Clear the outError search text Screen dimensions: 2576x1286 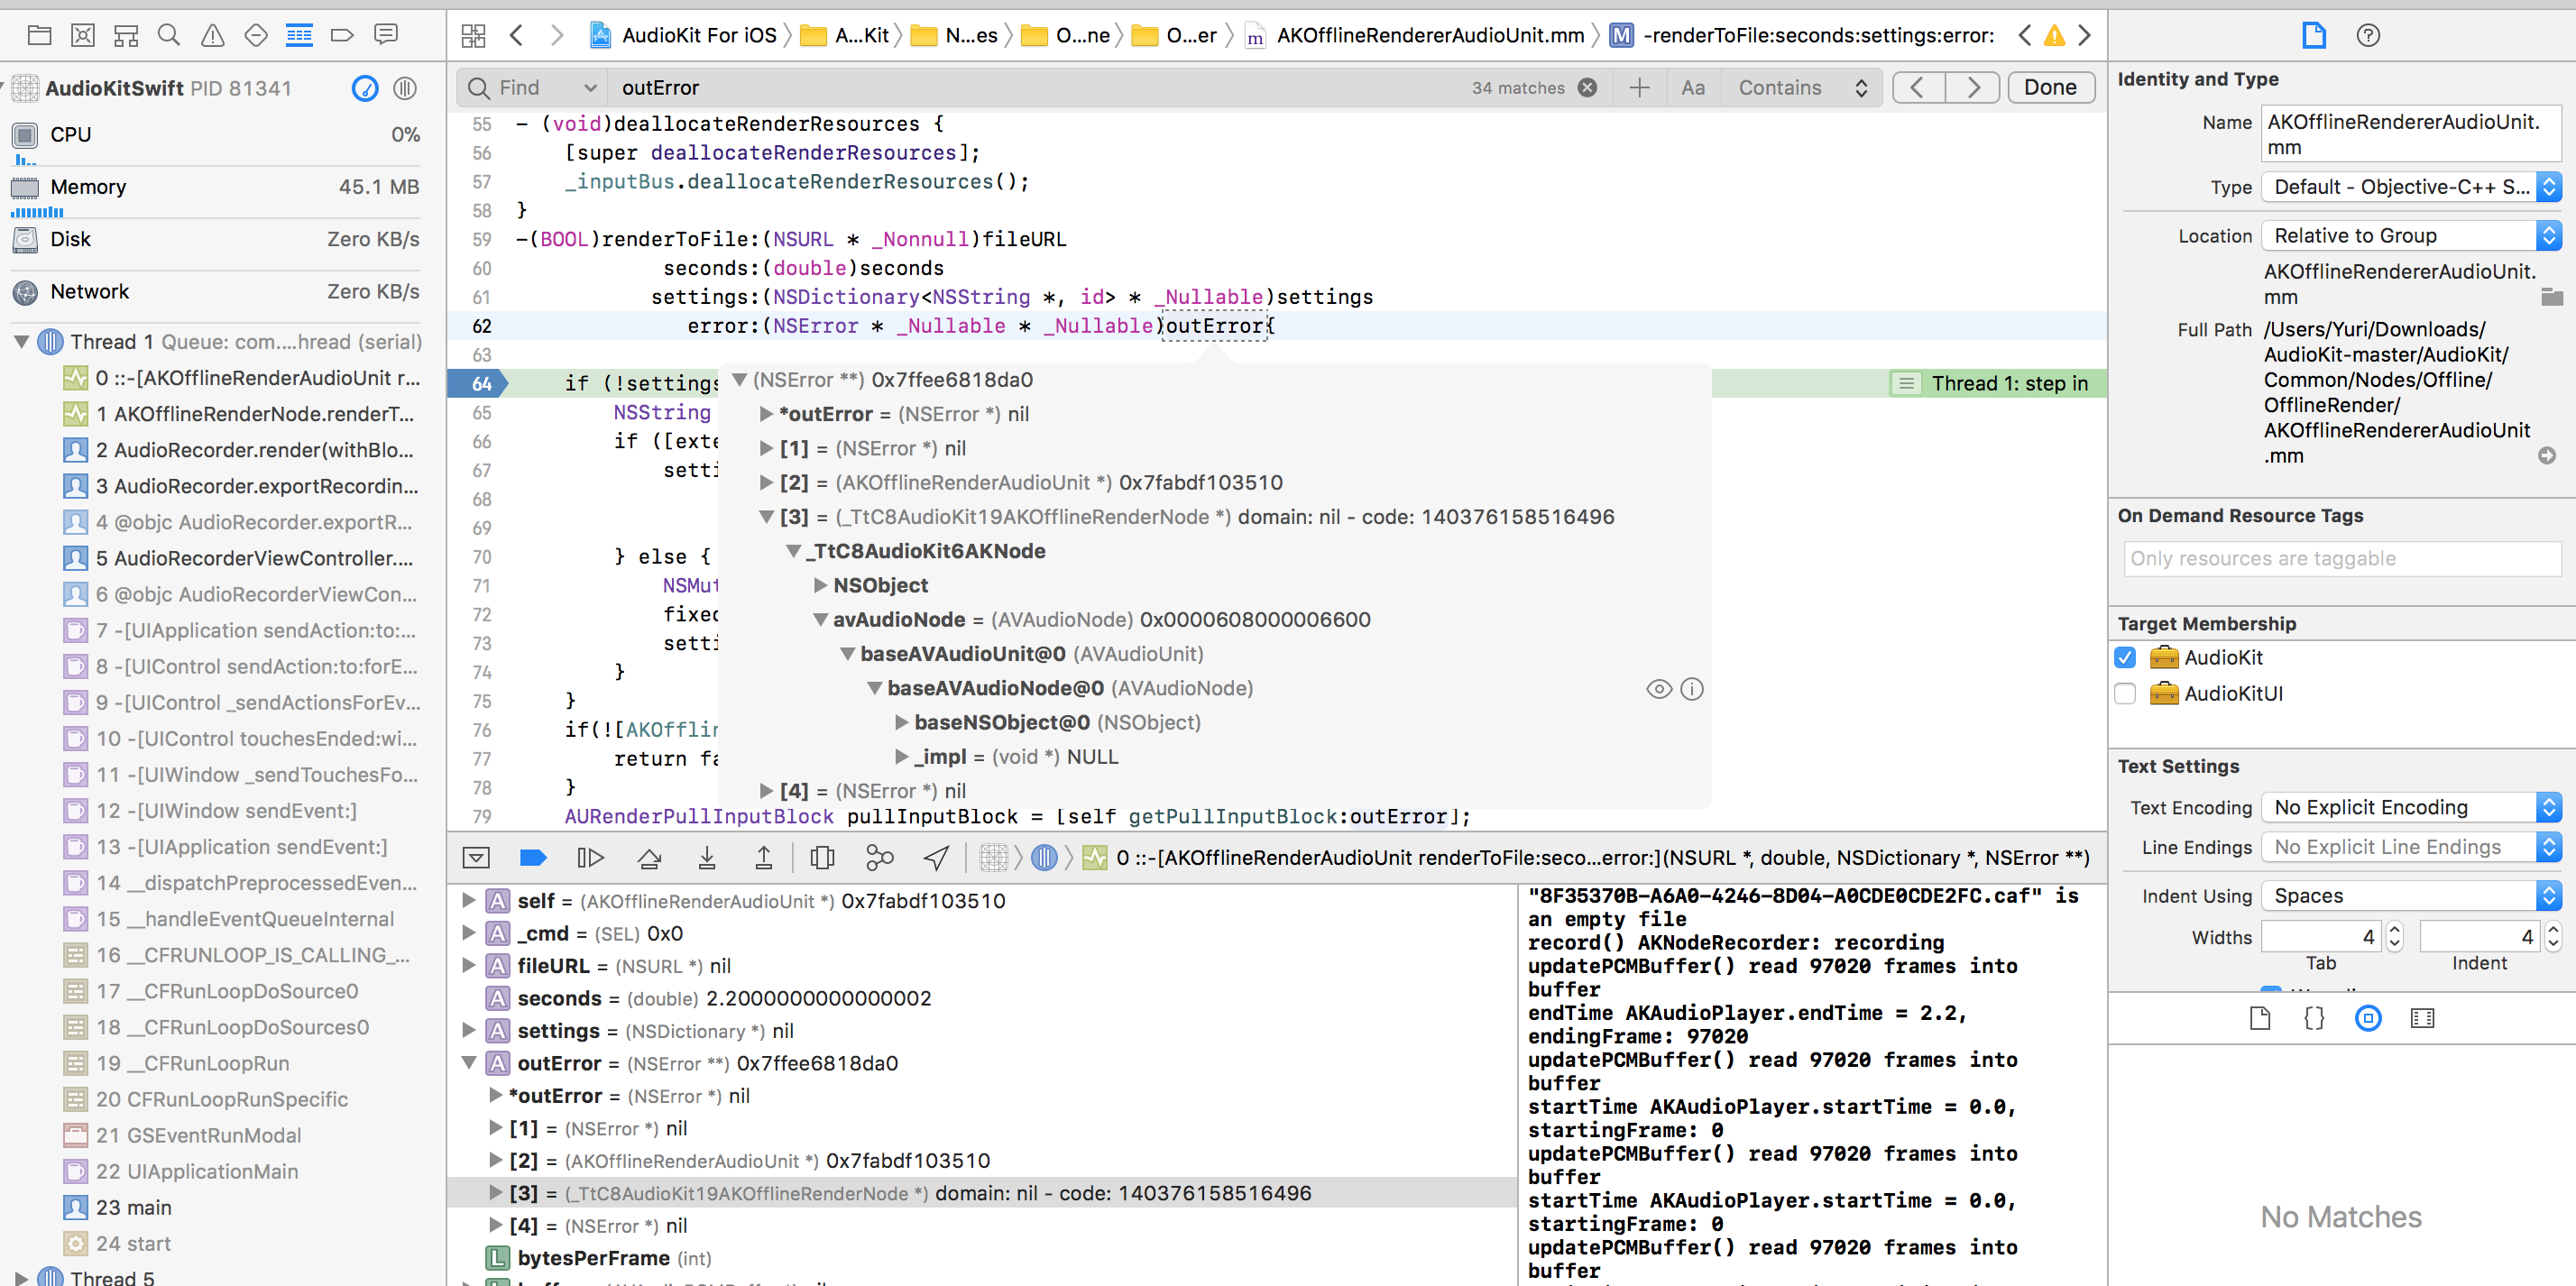(x=1587, y=88)
